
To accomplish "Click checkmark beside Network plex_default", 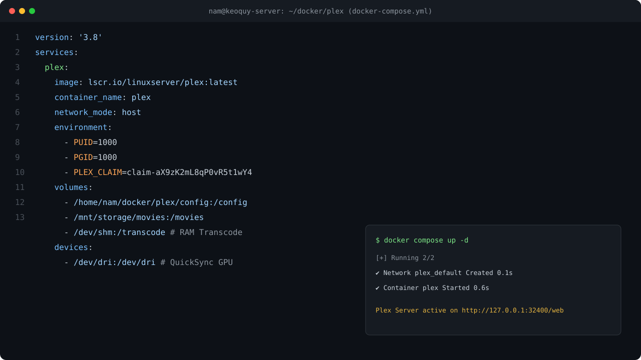I will 378,273.
